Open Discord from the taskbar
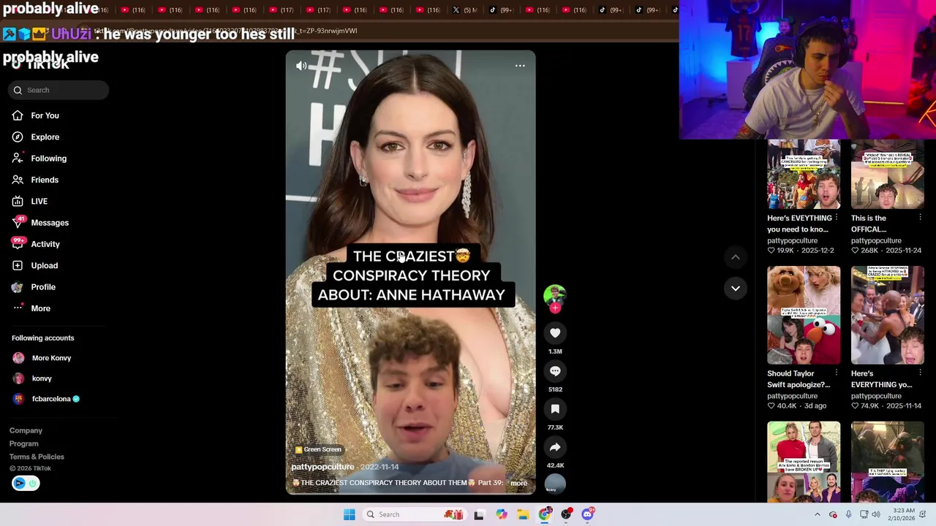 (587, 514)
